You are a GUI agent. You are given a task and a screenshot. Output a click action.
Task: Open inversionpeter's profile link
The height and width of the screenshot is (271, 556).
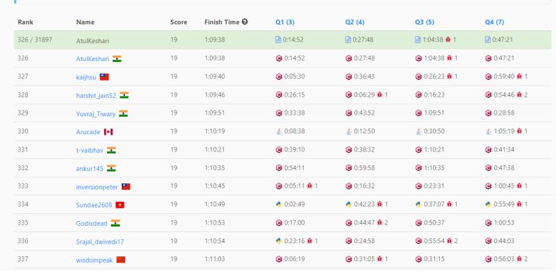click(97, 187)
